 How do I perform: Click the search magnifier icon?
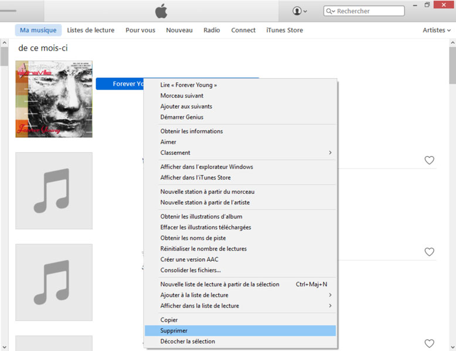[329, 11]
